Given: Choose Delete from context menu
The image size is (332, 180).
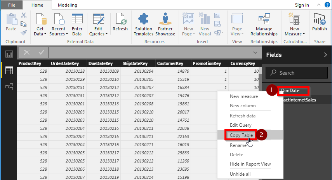Looking at the screenshot, I should point(236,155).
